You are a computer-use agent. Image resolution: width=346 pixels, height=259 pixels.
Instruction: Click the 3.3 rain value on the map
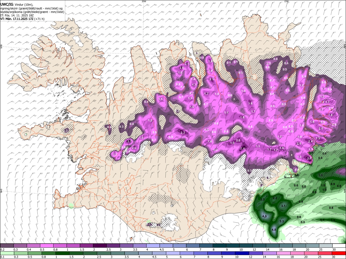(282, 221)
